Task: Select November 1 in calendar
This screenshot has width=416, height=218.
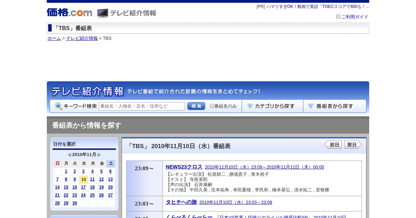Action: click(x=66, y=171)
